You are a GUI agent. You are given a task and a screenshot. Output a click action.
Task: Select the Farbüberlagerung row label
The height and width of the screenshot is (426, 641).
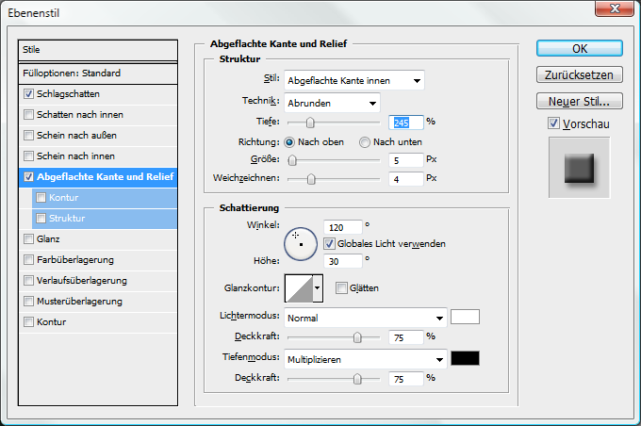(75, 259)
